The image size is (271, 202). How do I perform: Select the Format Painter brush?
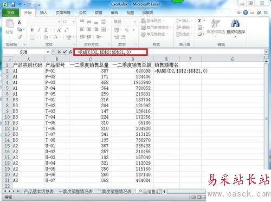point(20,37)
